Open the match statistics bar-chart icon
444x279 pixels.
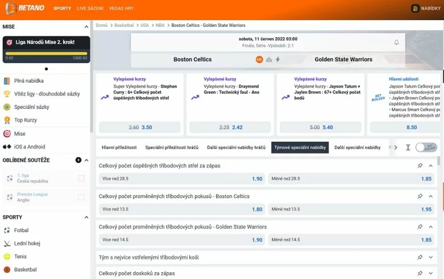[269, 60]
